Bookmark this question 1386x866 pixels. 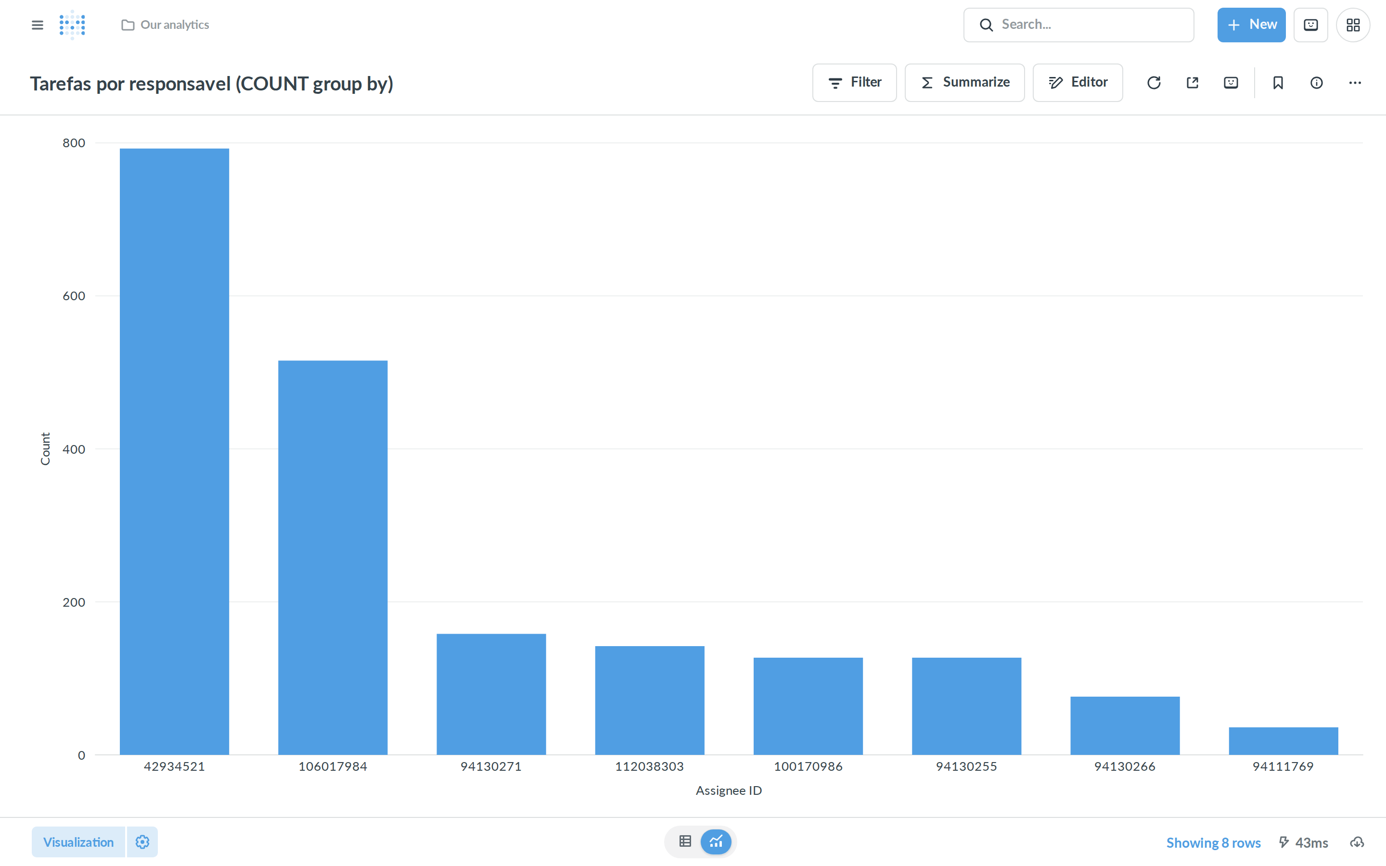click(x=1278, y=82)
